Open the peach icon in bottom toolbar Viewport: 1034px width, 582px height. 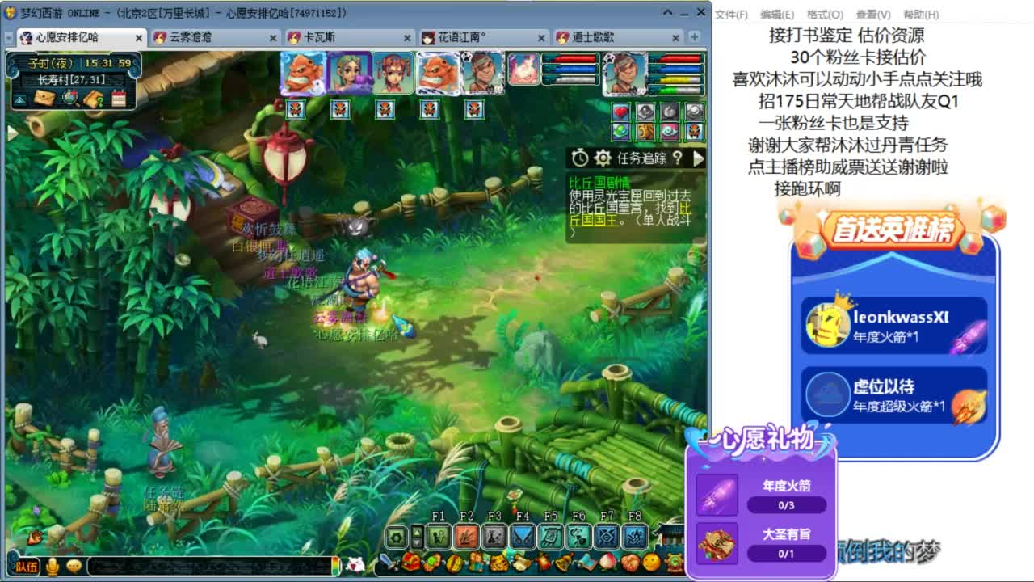click(x=608, y=562)
